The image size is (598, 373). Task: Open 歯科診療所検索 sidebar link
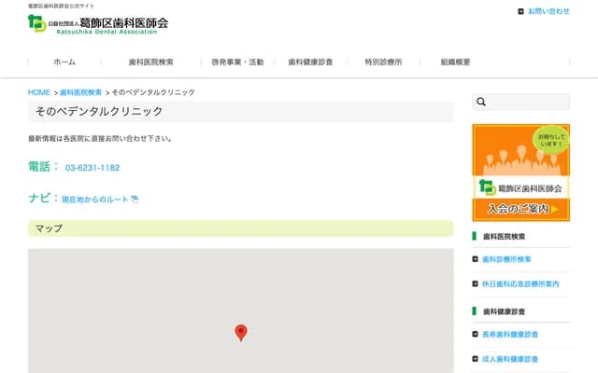[x=506, y=259]
